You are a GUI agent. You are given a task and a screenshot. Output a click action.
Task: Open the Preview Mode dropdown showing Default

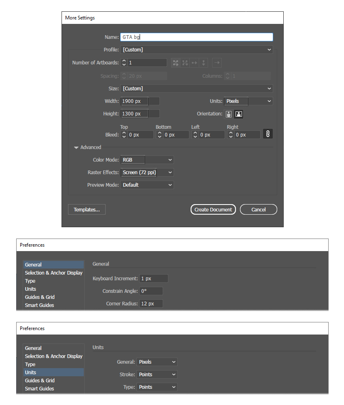click(147, 185)
